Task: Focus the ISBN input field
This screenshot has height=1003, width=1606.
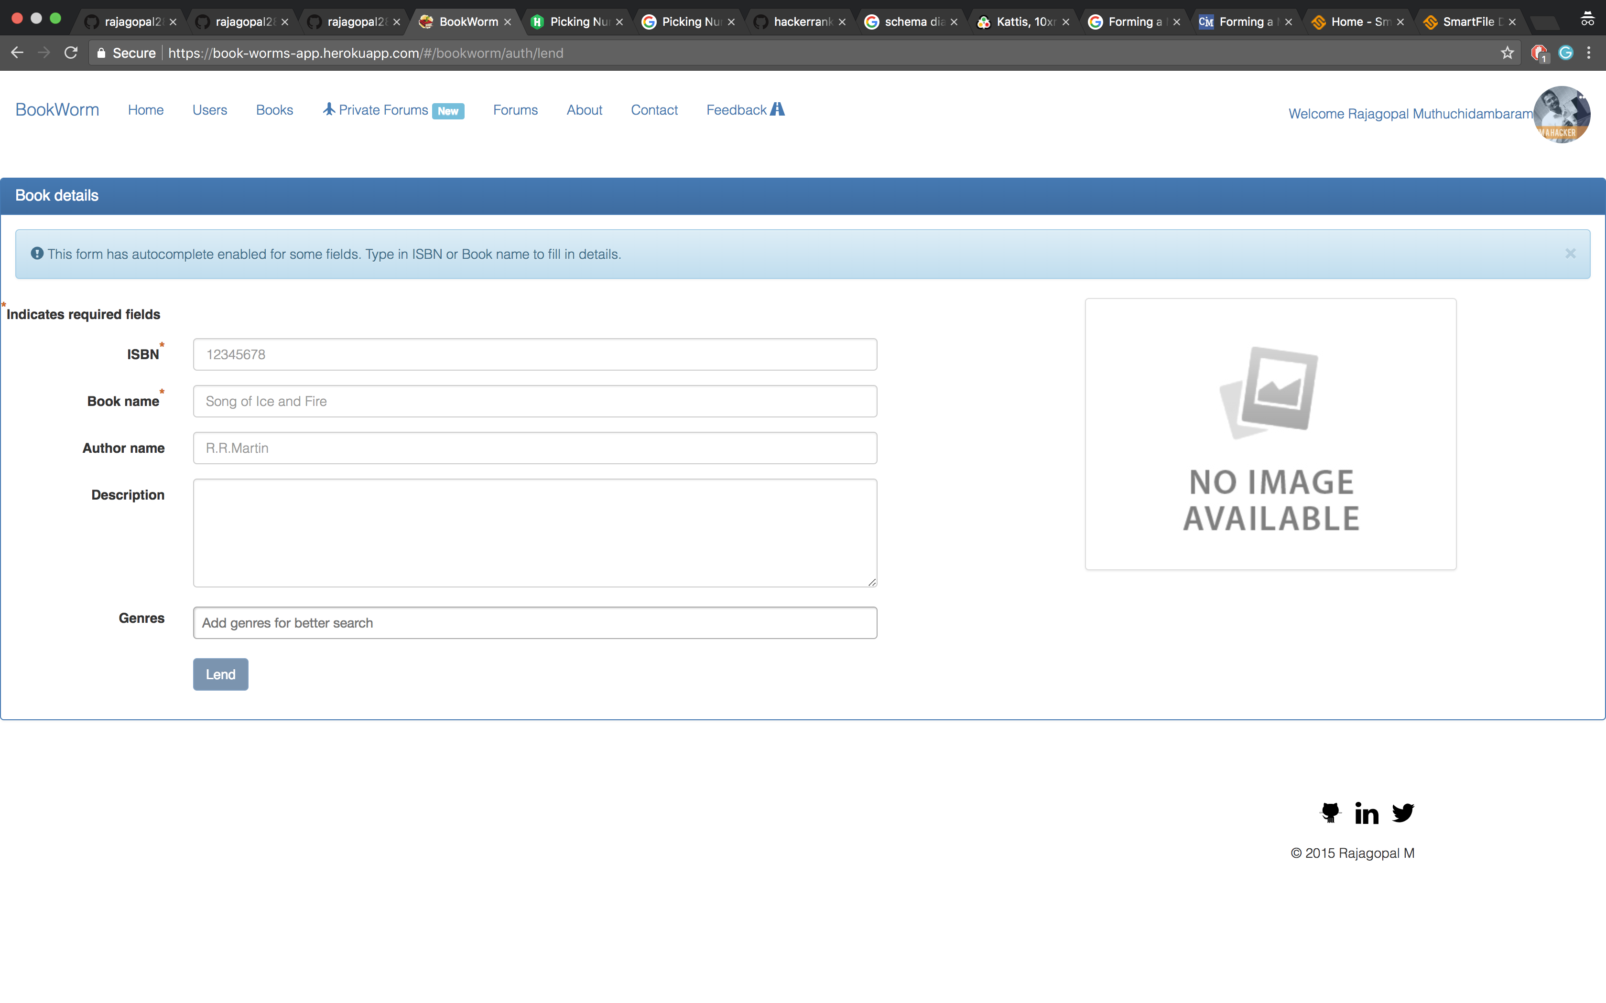Action: click(534, 354)
